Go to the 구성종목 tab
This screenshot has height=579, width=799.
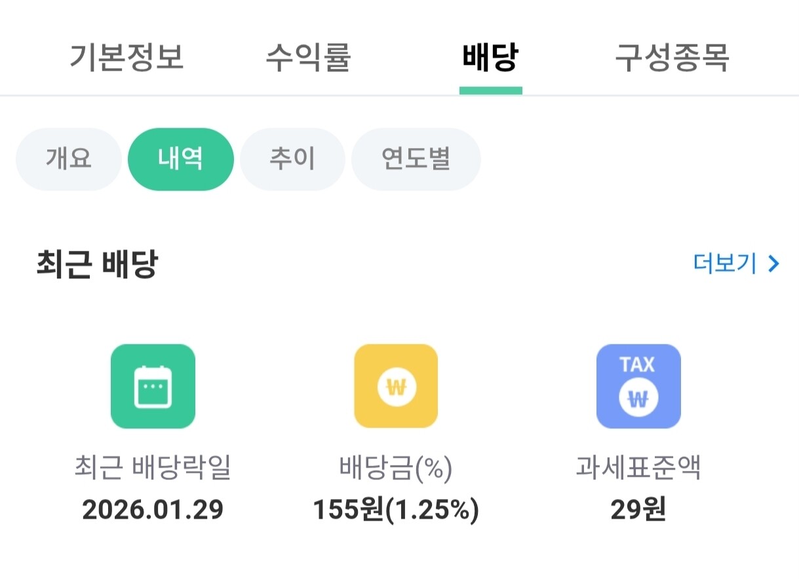click(x=672, y=58)
